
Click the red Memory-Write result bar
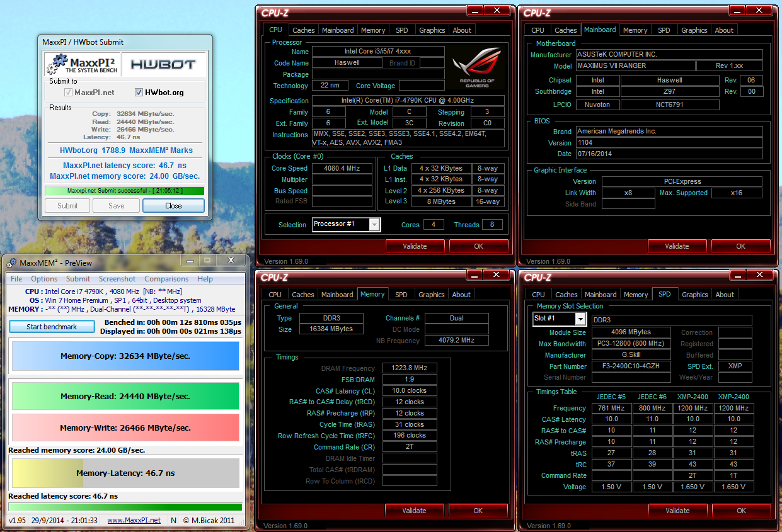tap(125, 427)
